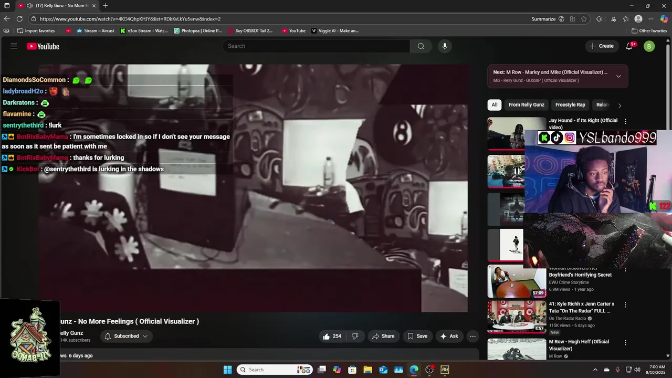The height and width of the screenshot is (378, 672).
Task: Open Edge tab actions menu
Action: pyautogui.click(x=7, y=6)
